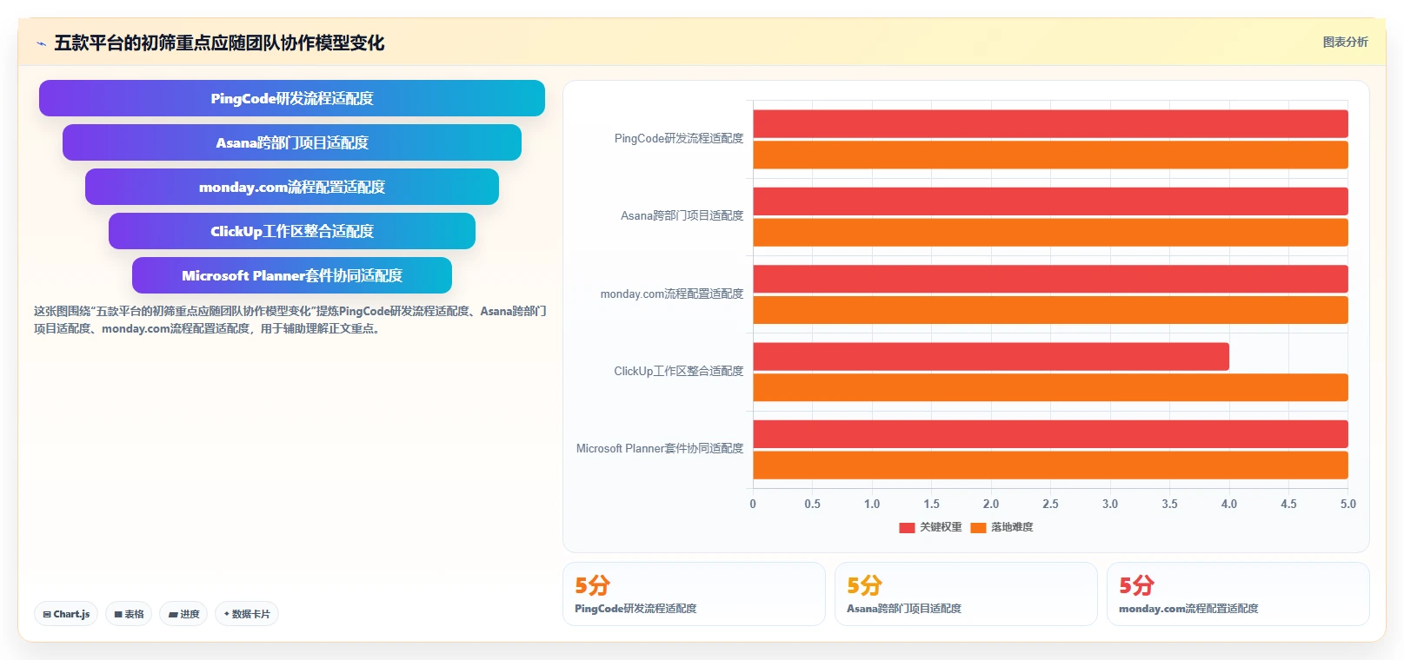
Task: Click the Chart.js tag chip
Action: point(66,614)
